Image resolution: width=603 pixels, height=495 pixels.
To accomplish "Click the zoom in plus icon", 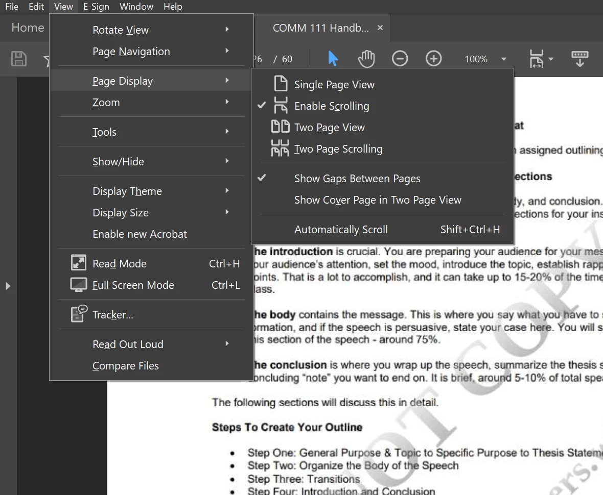I will 434,59.
